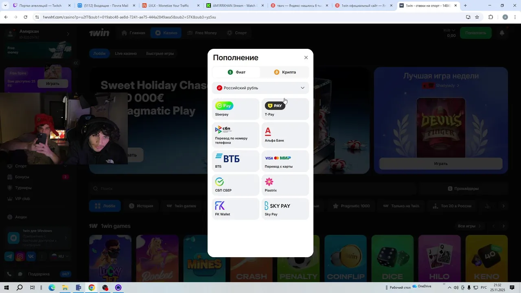
Task: Show hidden system tray icons
Action: 450,288
